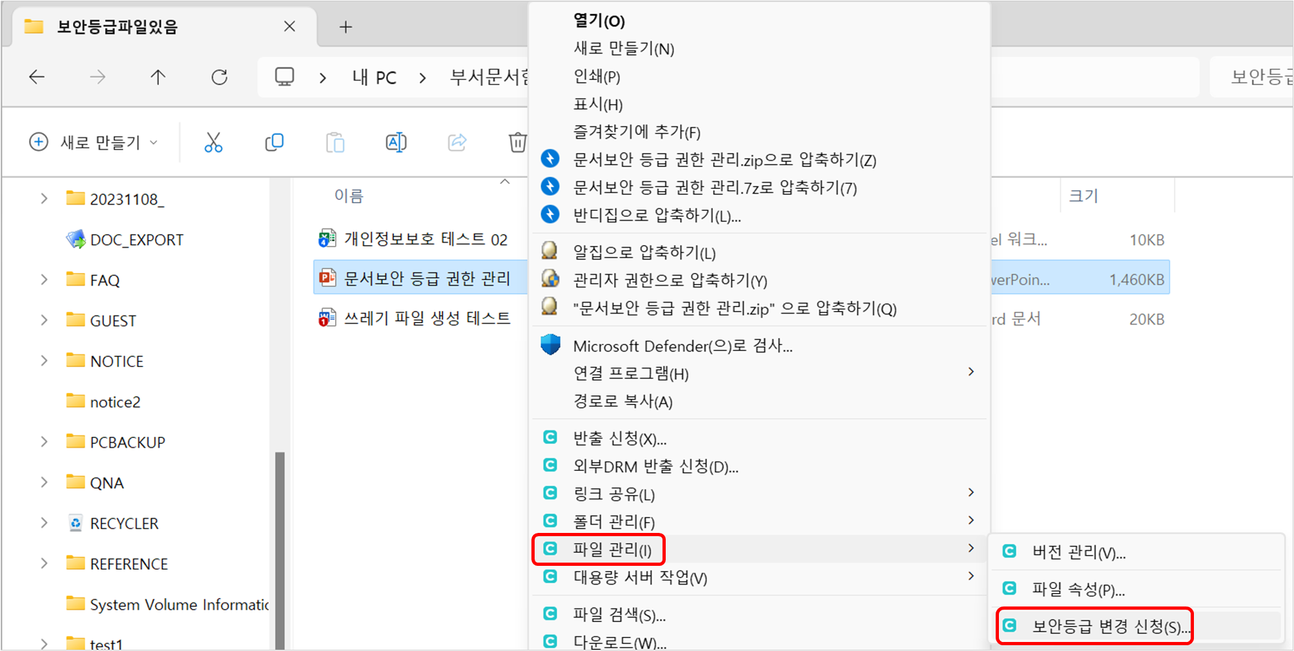
Task: Click 경로로 복사(A) in context menu
Action: tap(622, 401)
